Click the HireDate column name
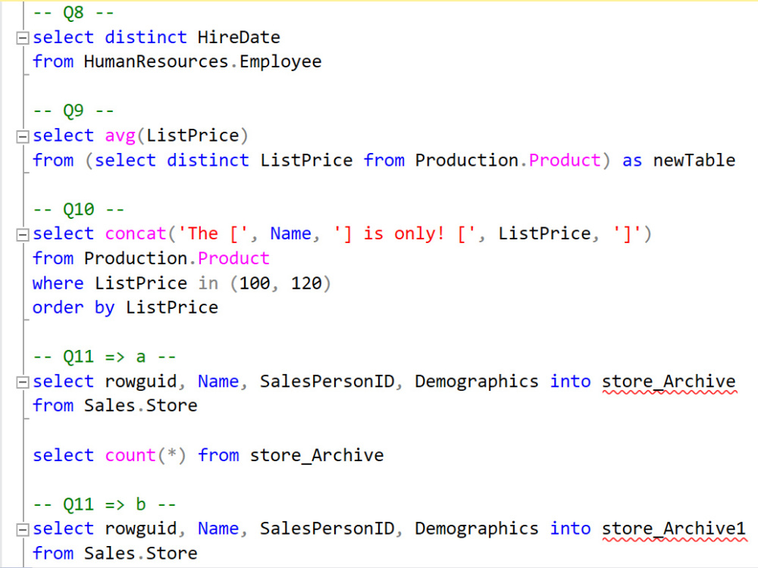 point(239,37)
